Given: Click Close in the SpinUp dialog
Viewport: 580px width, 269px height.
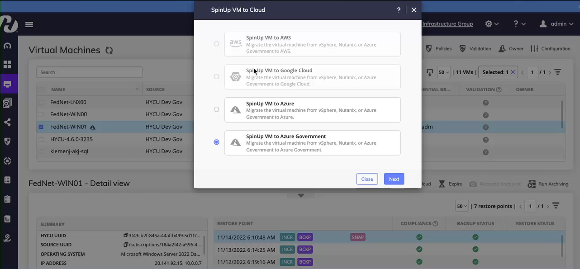Looking at the screenshot, I should point(367,179).
